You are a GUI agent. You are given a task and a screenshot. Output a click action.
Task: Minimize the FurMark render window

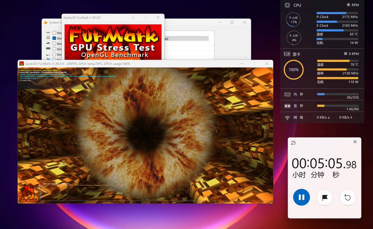tap(242, 63)
